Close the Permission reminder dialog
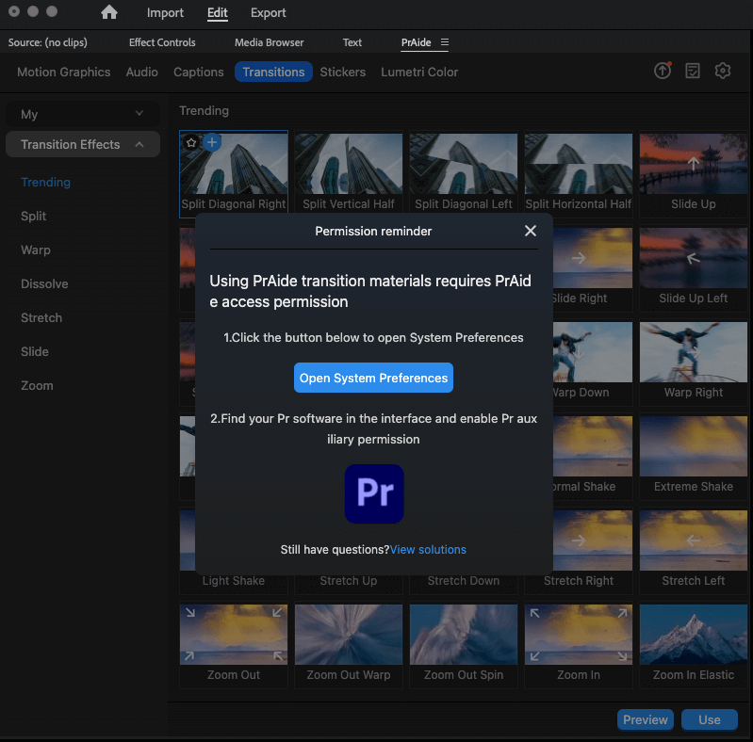 coord(531,231)
